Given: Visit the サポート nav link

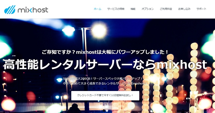Looking at the screenshot, I should coord(201,9).
